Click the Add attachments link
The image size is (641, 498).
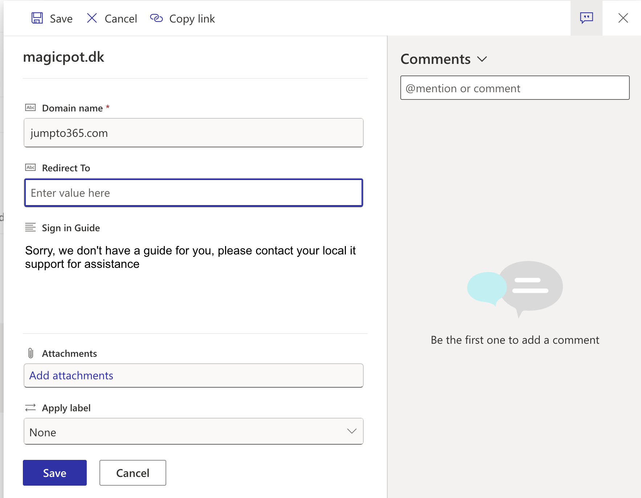pos(72,375)
